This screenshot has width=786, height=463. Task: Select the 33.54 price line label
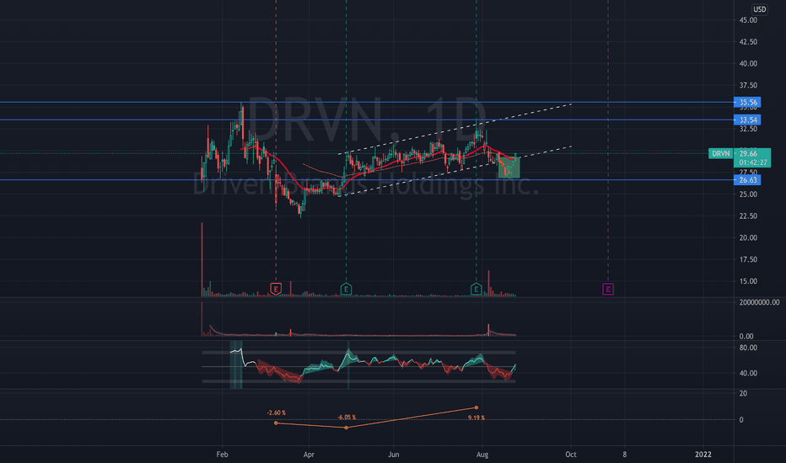click(x=747, y=120)
